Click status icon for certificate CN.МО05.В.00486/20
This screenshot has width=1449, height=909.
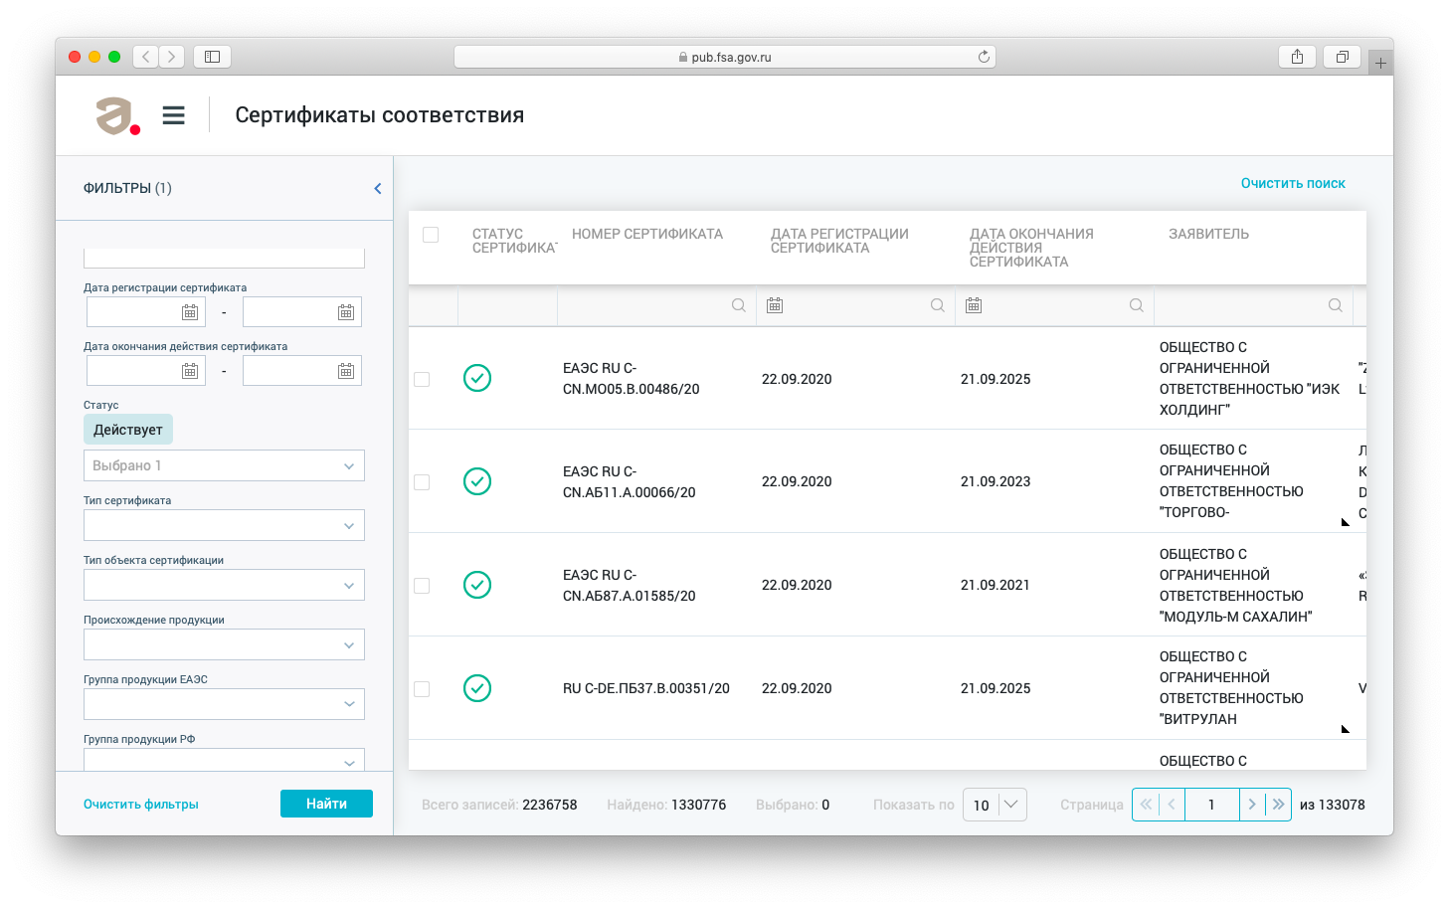click(x=477, y=378)
